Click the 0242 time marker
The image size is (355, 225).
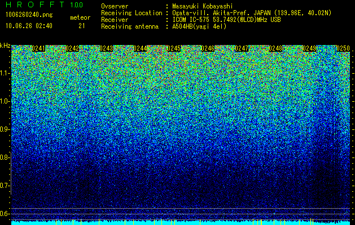click(x=72, y=48)
